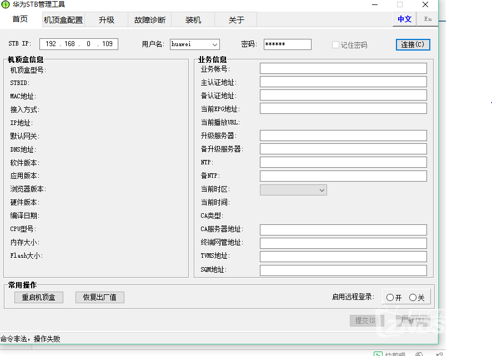Select the 备NTP input field
This screenshot has width=492, height=356.
click(x=343, y=176)
